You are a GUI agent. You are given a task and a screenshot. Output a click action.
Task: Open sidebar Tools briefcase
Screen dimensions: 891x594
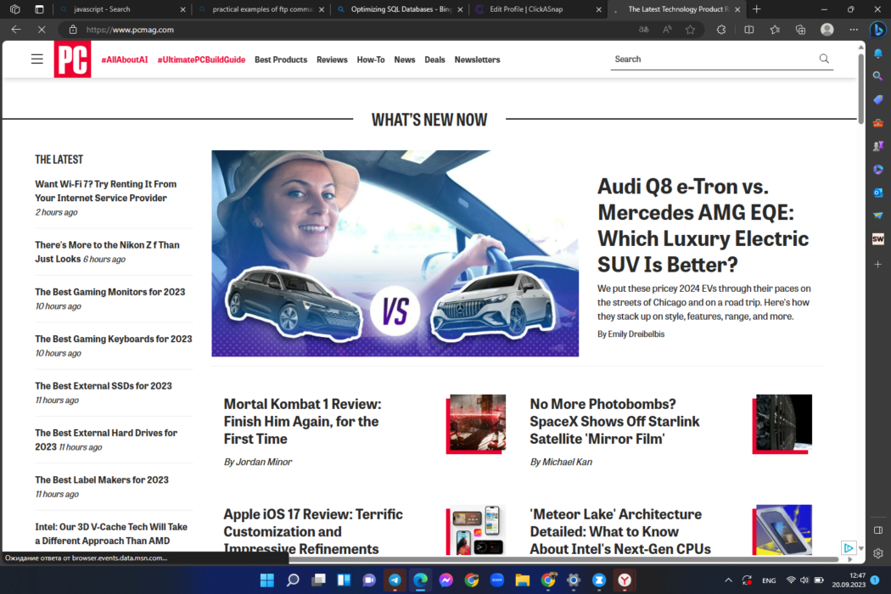pos(878,123)
